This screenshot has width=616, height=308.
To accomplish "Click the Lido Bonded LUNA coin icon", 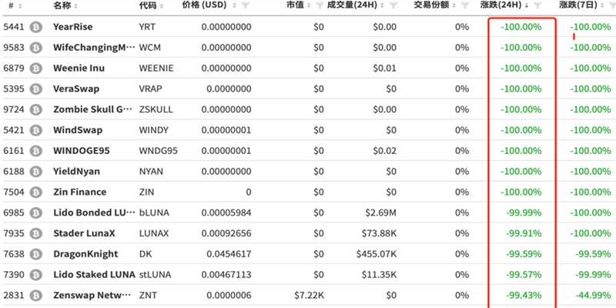I will 36,213.
